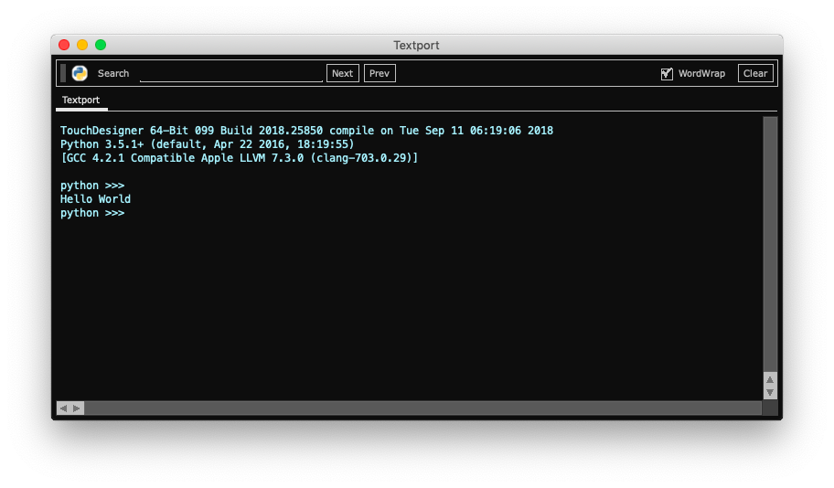
Task: Find next search match with Next
Action: click(343, 73)
